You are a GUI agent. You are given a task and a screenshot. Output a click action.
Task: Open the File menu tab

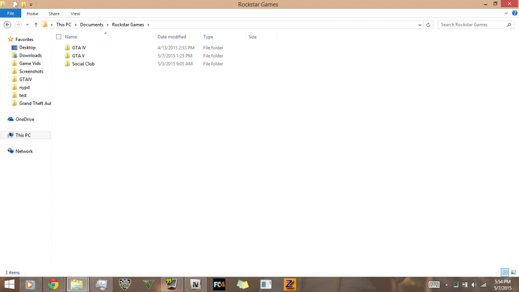pyautogui.click(x=10, y=14)
